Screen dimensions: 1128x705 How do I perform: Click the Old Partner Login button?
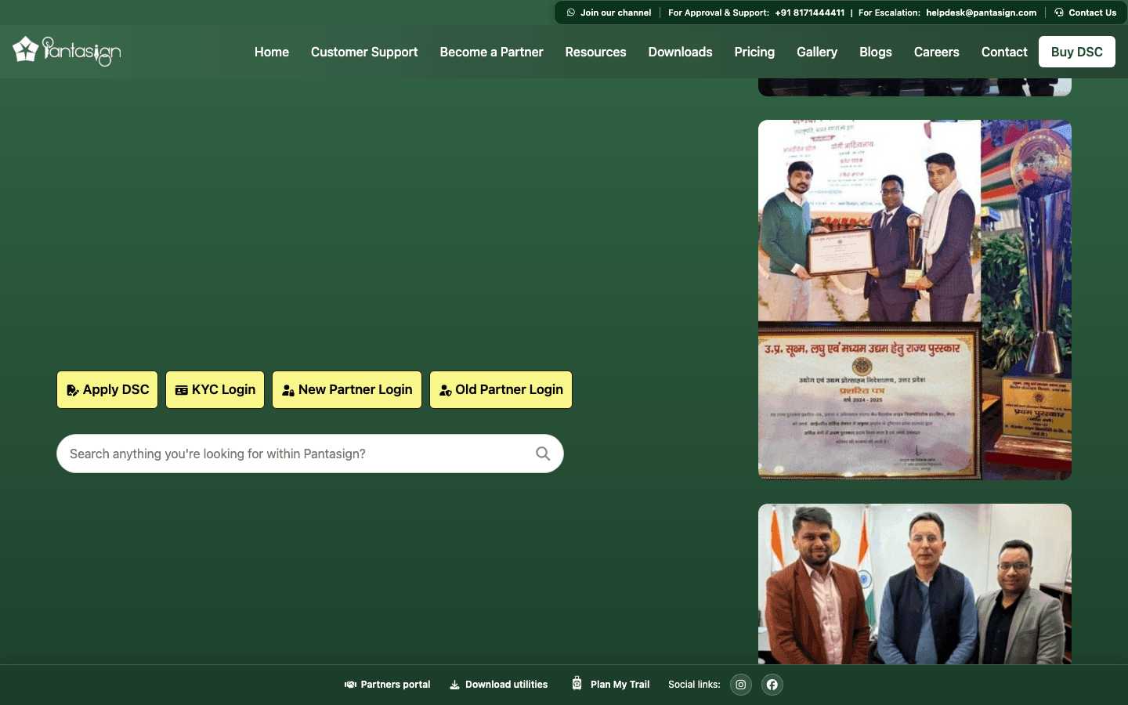(x=501, y=389)
